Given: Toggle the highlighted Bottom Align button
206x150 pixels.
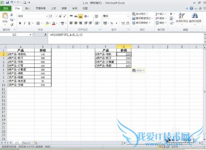Looking at the screenshot, I should [x=80, y=16].
